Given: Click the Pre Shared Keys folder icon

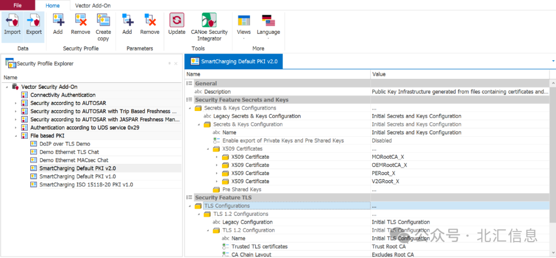Looking at the screenshot, I should point(216,189).
